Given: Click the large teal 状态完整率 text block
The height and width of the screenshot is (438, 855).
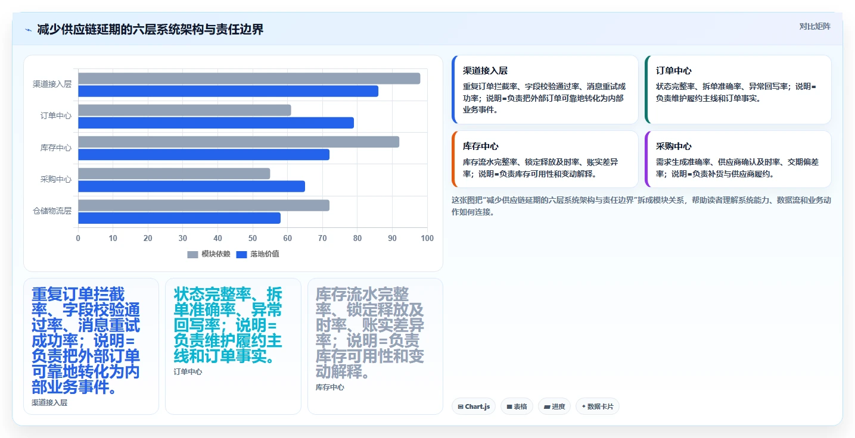Looking at the screenshot, I should [228, 326].
